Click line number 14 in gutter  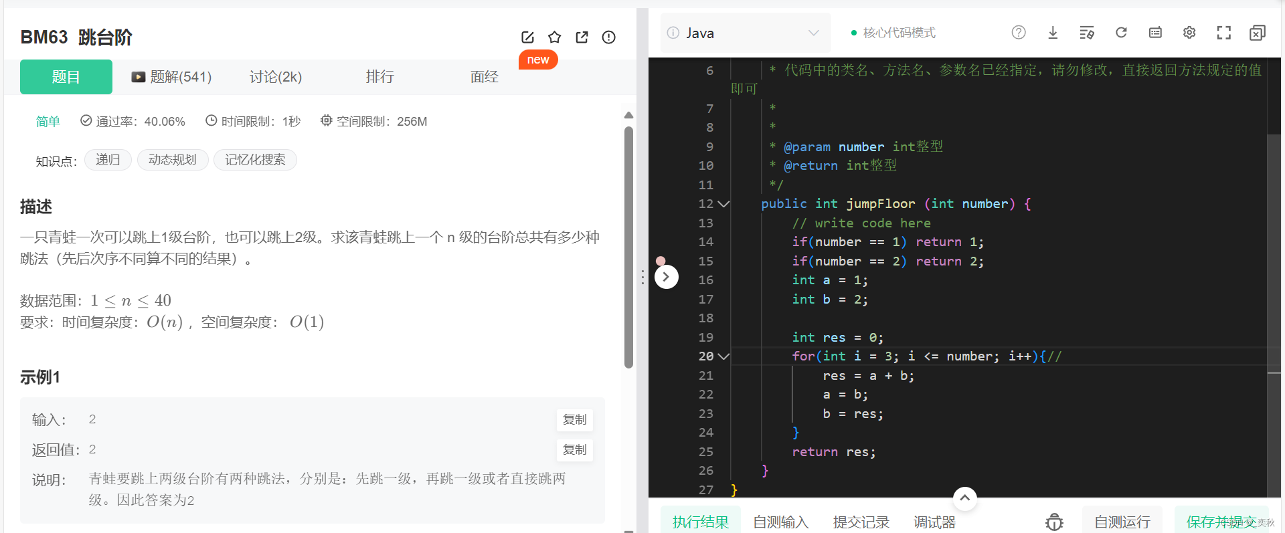[x=706, y=242]
